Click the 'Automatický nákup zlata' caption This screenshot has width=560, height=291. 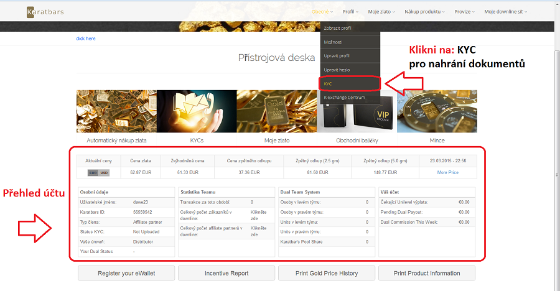point(116,141)
